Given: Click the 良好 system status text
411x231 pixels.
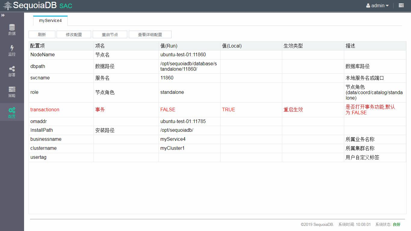Looking at the screenshot, I should [397, 224].
